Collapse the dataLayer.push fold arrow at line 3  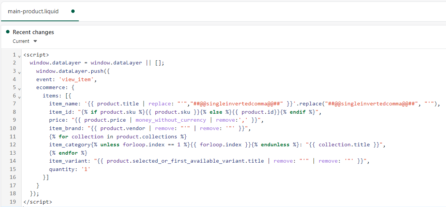pyautogui.click(x=19, y=73)
